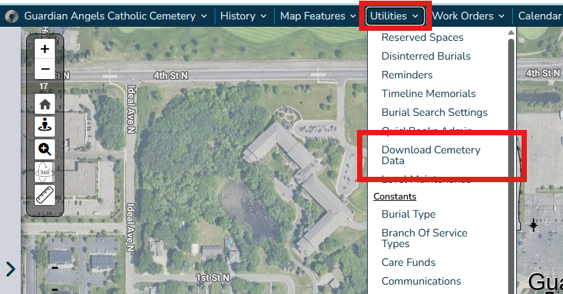Screen dimensions: 563x294
Task: Select the ruler measure tool
Action: (45, 195)
